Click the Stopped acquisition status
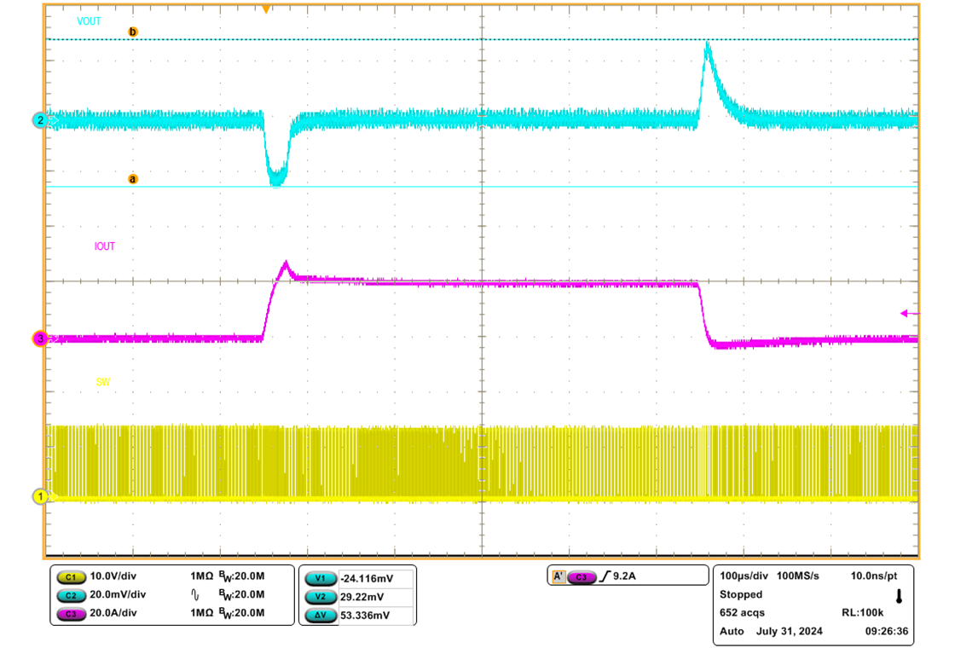This screenshot has width=955, height=648. 741,594
